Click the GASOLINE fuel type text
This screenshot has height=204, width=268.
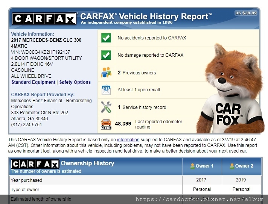(23, 70)
